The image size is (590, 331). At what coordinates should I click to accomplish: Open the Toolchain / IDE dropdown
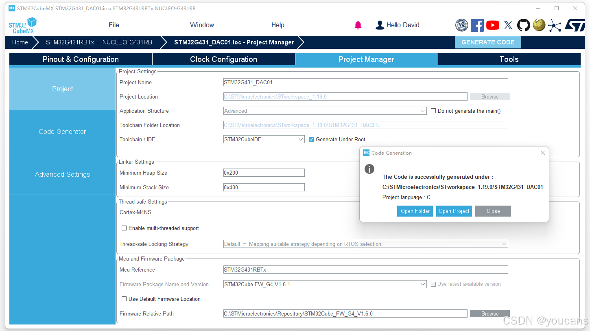pos(264,139)
